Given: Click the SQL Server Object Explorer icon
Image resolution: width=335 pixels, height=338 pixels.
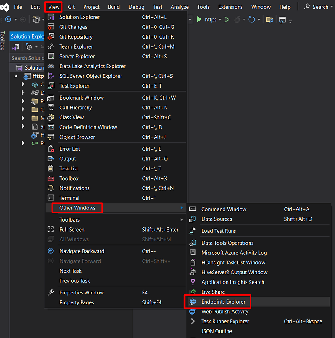Looking at the screenshot, I should pyautogui.click(x=51, y=76).
